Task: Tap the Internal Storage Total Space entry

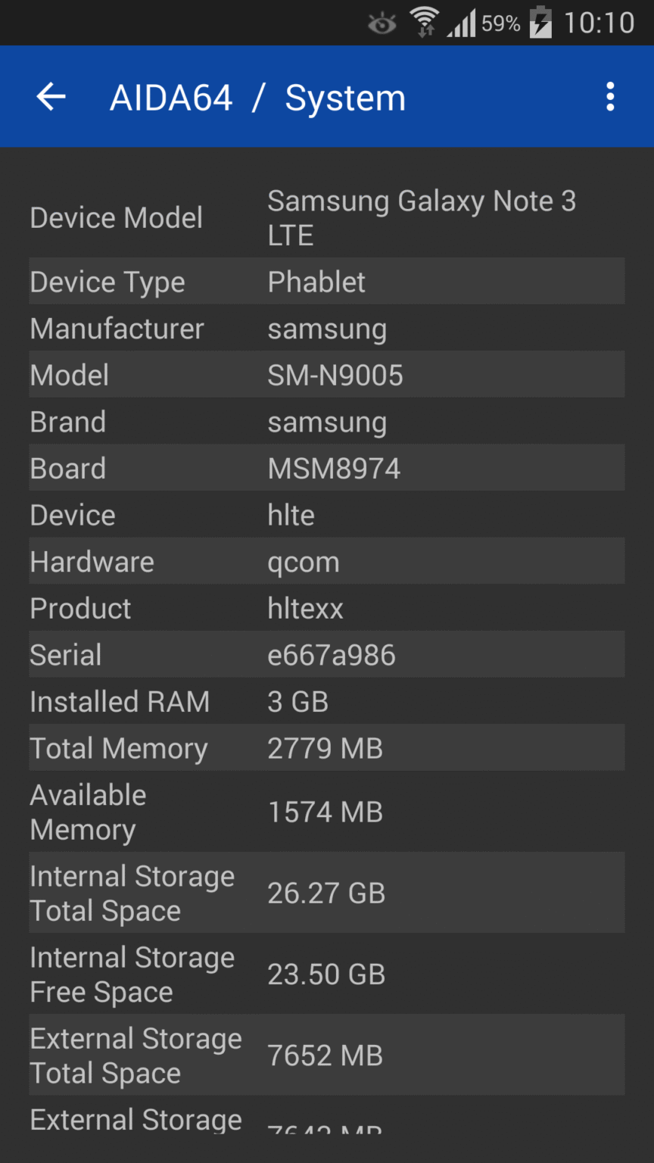Action: pyautogui.click(x=325, y=893)
